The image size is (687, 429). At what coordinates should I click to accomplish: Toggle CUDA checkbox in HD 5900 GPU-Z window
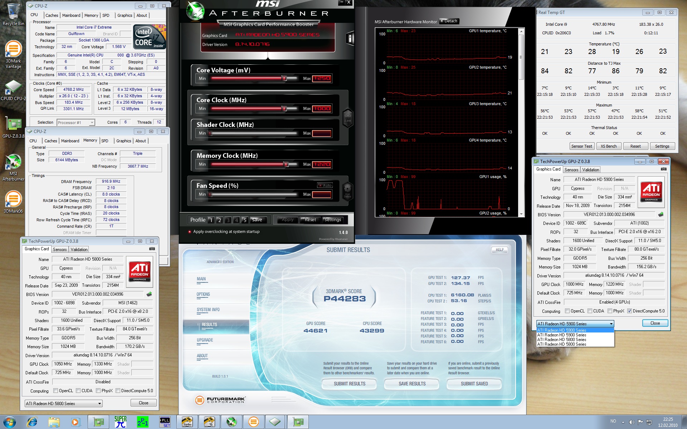tap(590, 311)
